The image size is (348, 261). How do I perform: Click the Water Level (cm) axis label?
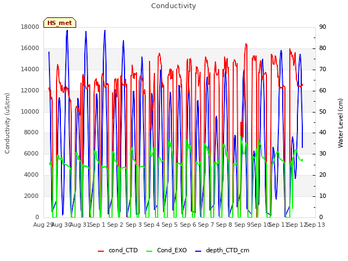click(x=340, y=123)
